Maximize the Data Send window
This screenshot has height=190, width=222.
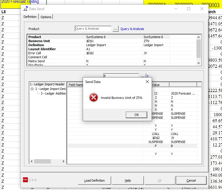(189, 9)
